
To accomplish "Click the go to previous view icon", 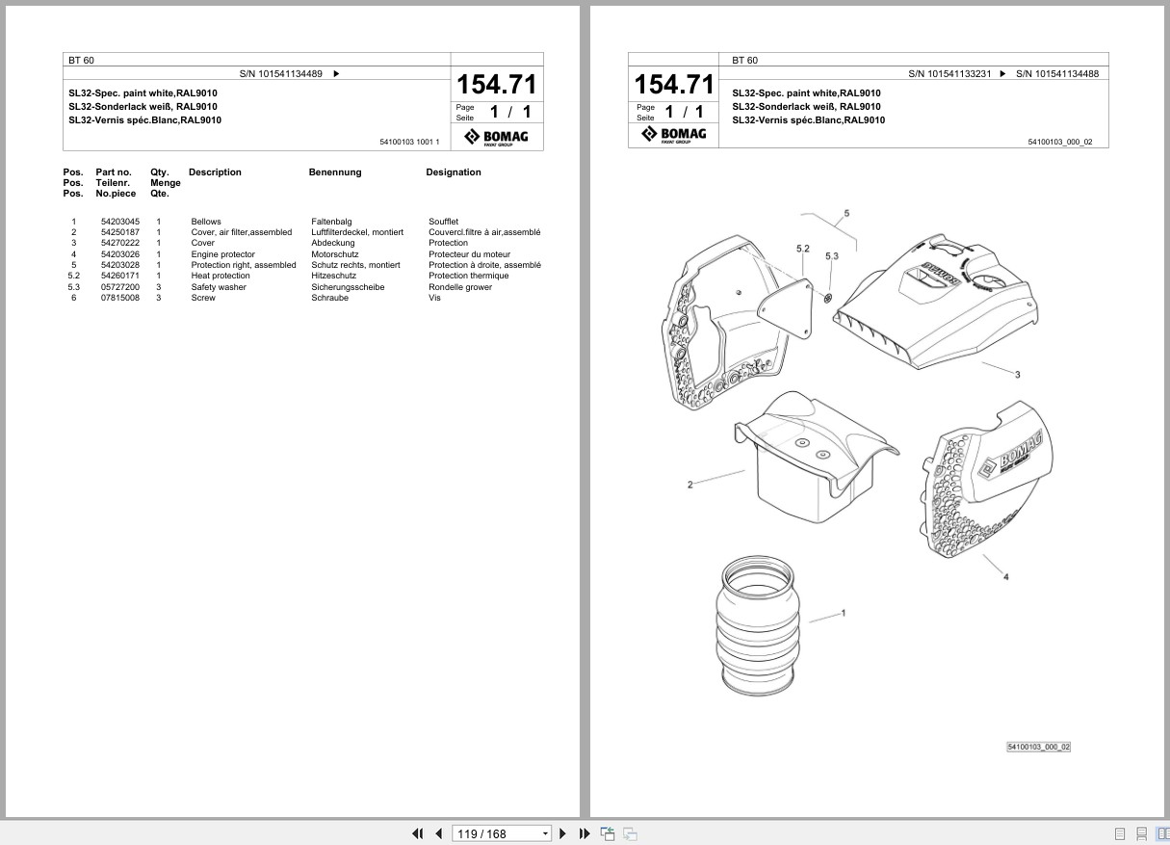I will point(608,833).
